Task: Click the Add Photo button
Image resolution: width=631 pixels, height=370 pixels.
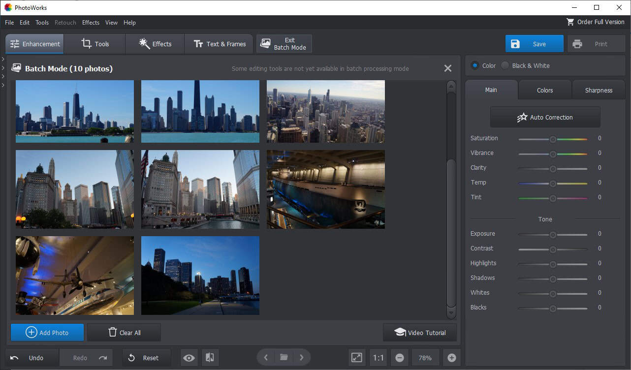Action: [47, 333]
